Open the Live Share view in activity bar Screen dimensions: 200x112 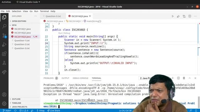point(4,72)
